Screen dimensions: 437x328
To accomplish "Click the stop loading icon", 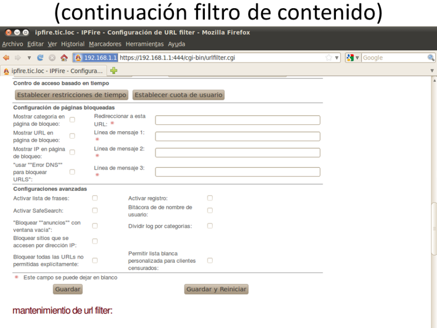I will [52, 57].
